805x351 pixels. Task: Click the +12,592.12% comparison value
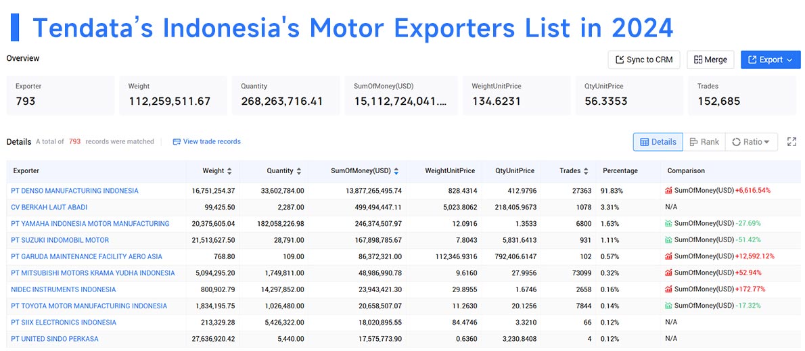tap(754, 256)
